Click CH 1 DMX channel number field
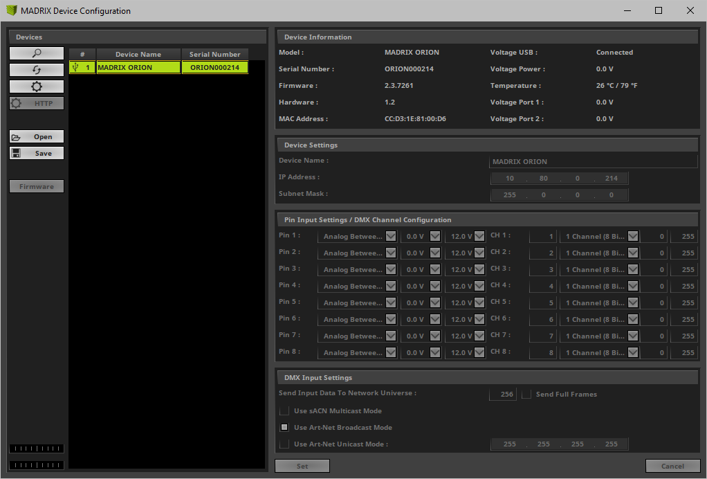 click(543, 236)
